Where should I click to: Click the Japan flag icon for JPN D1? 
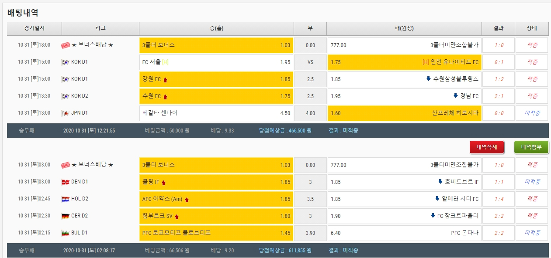click(66, 113)
